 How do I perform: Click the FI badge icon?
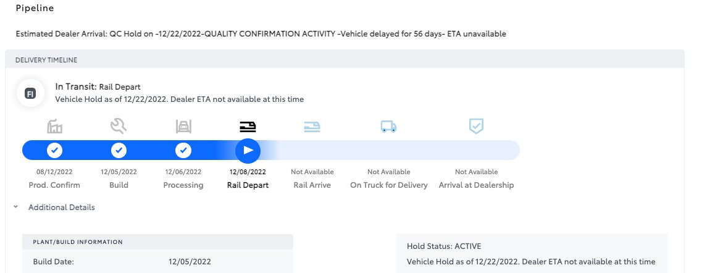tap(30, 93)
